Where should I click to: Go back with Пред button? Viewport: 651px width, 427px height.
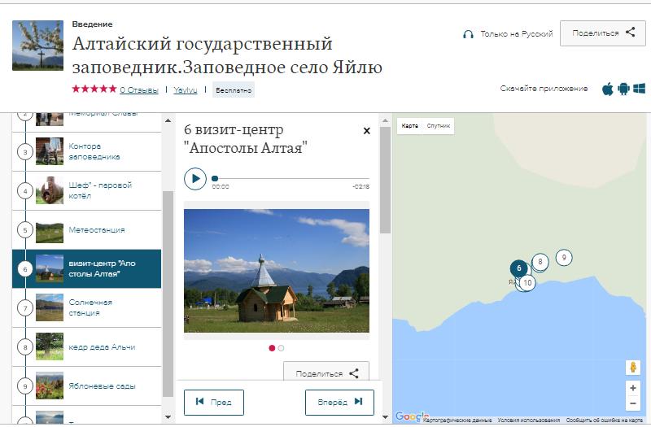point(213,403)
